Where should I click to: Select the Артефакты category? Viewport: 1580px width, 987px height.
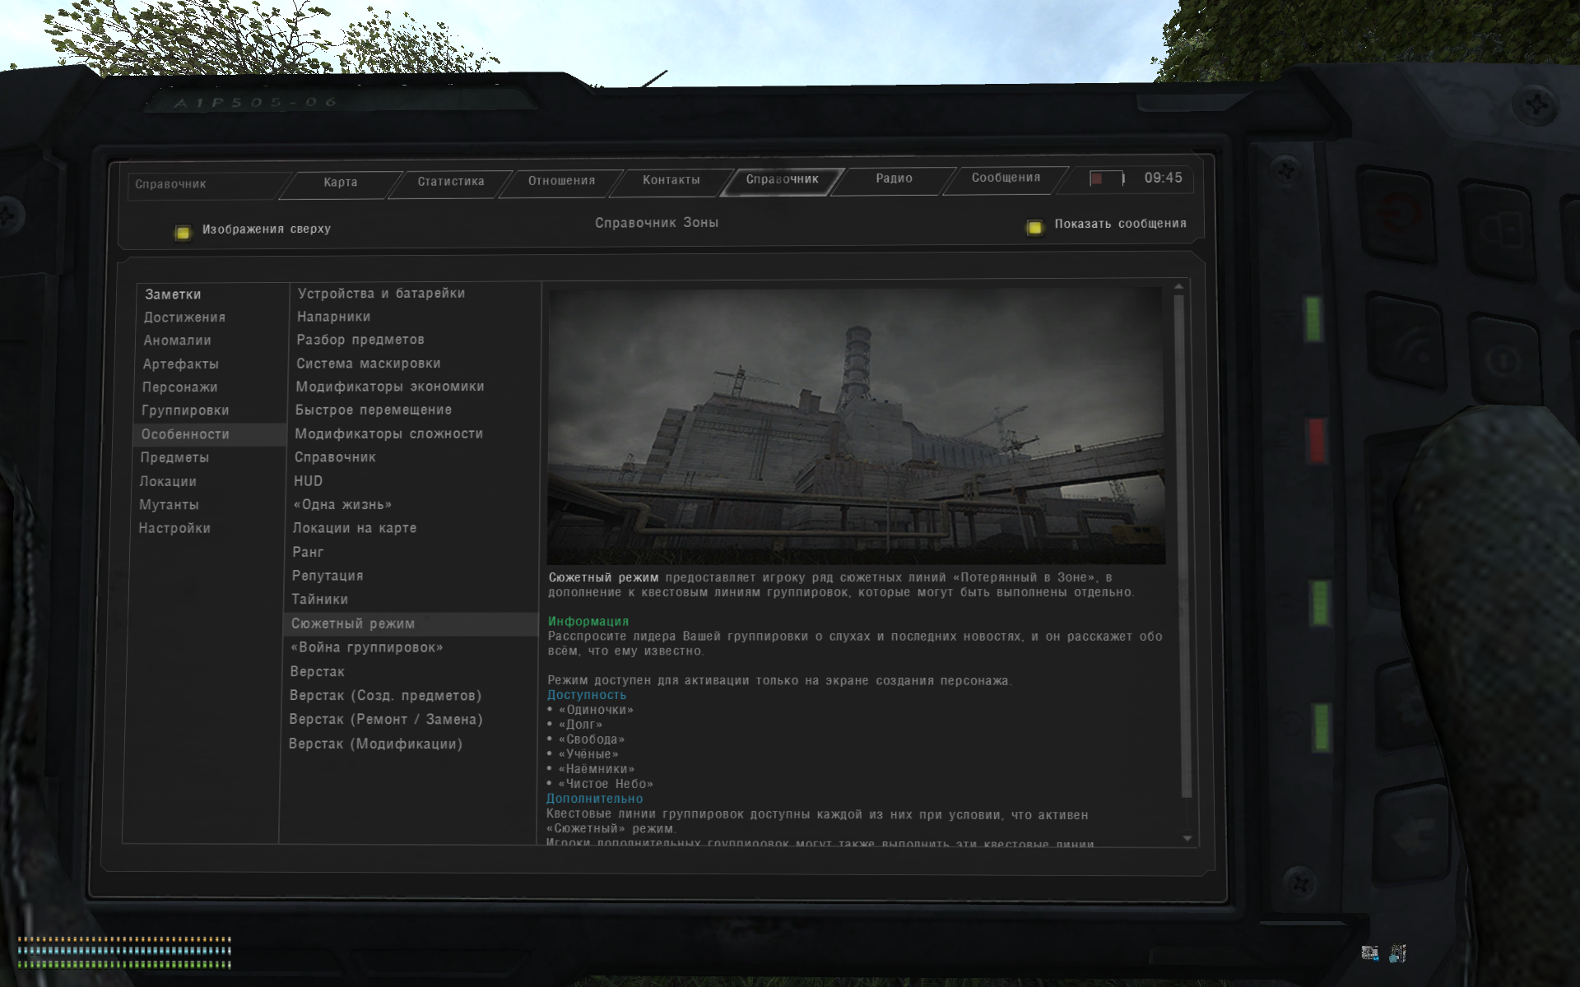[x=180, y=364]
